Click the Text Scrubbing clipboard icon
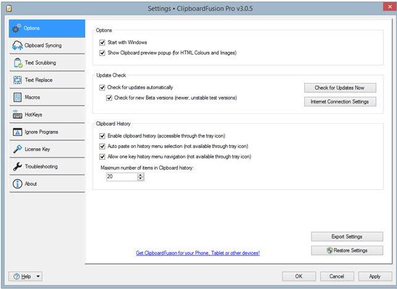 click(x=18, y=63)
